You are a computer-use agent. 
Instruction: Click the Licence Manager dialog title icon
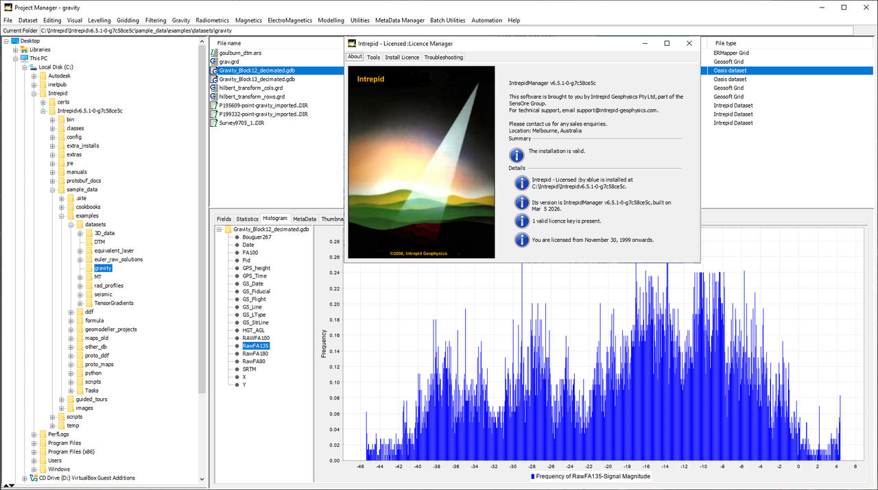pyautogui.click(x=351, y=43)
